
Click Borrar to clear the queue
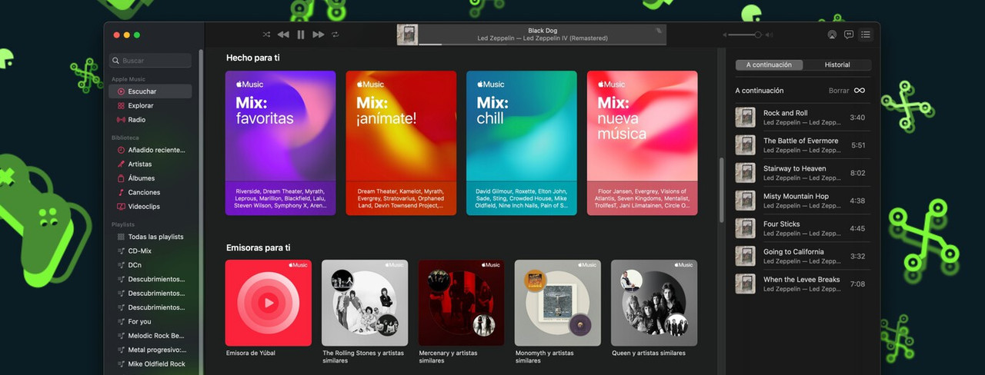(839, 91)
